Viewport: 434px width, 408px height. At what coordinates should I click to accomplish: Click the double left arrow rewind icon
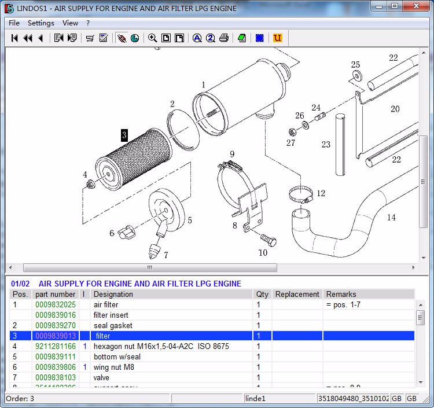coord(28,38)
